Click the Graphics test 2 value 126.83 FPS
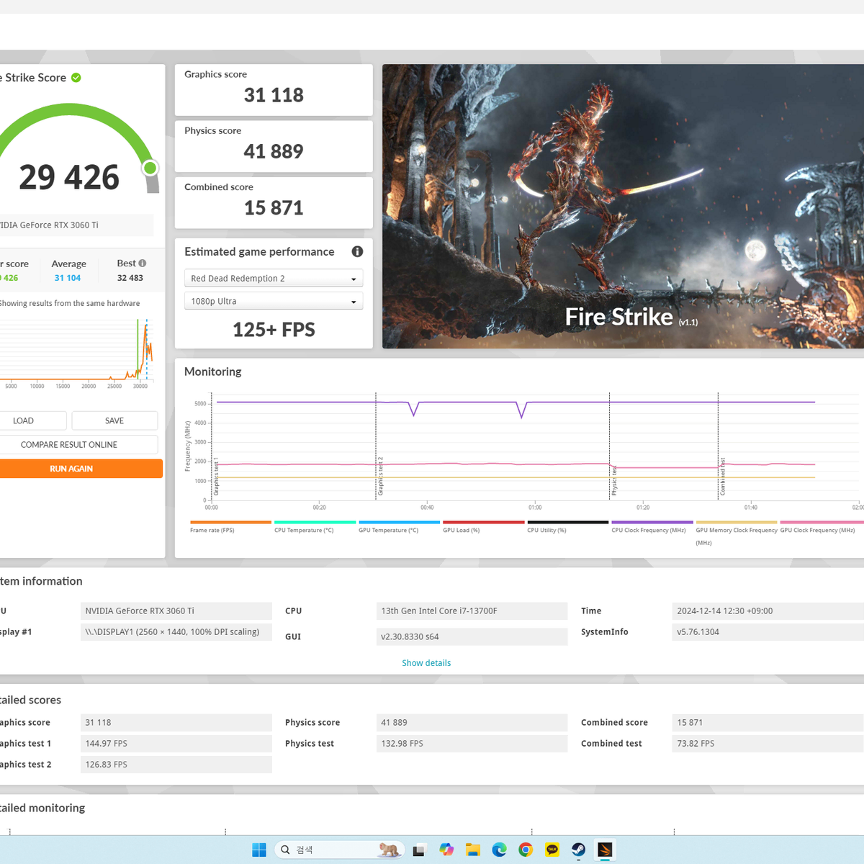The height and width of the screenshot is (864, 864). pyautogui.click(x=176, y=764)
